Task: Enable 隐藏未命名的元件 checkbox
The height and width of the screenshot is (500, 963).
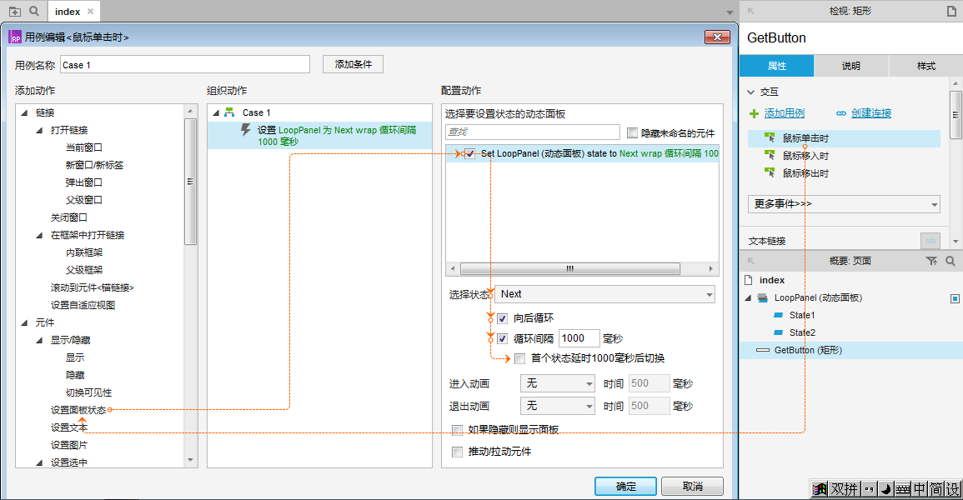Action: (632, 132)
